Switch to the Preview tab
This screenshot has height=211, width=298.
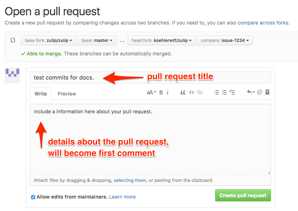(x=67, y=94)
